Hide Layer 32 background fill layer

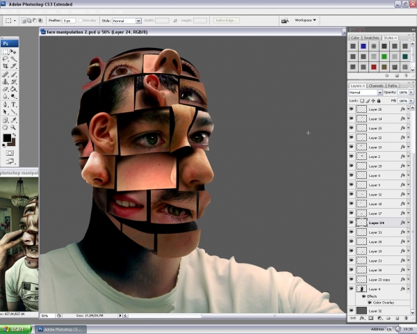click(x=352, y=310)
